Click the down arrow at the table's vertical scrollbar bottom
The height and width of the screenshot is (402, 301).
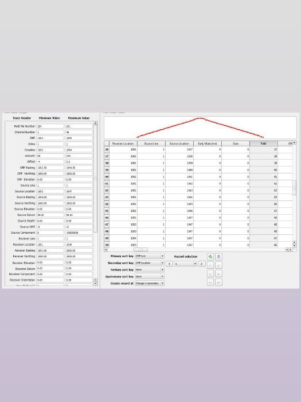(x=294, y=246)
